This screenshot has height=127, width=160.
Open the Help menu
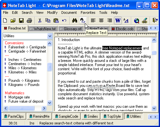115,13
